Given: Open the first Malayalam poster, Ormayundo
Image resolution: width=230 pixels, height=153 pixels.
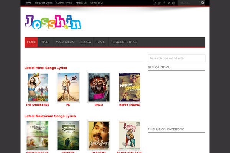Looking at the screenshot, I should pyautogui.click(x=38, y=135).
